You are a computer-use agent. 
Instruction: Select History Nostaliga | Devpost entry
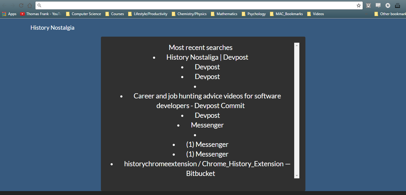click(207, 57)
